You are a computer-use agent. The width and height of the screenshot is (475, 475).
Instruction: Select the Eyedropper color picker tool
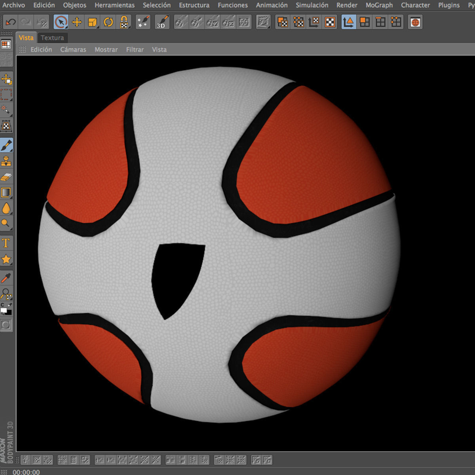pyautogui.click(x=6, y=278)
